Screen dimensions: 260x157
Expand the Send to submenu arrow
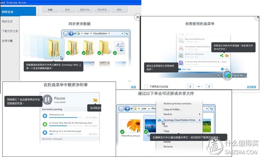[x=200, y=114]
